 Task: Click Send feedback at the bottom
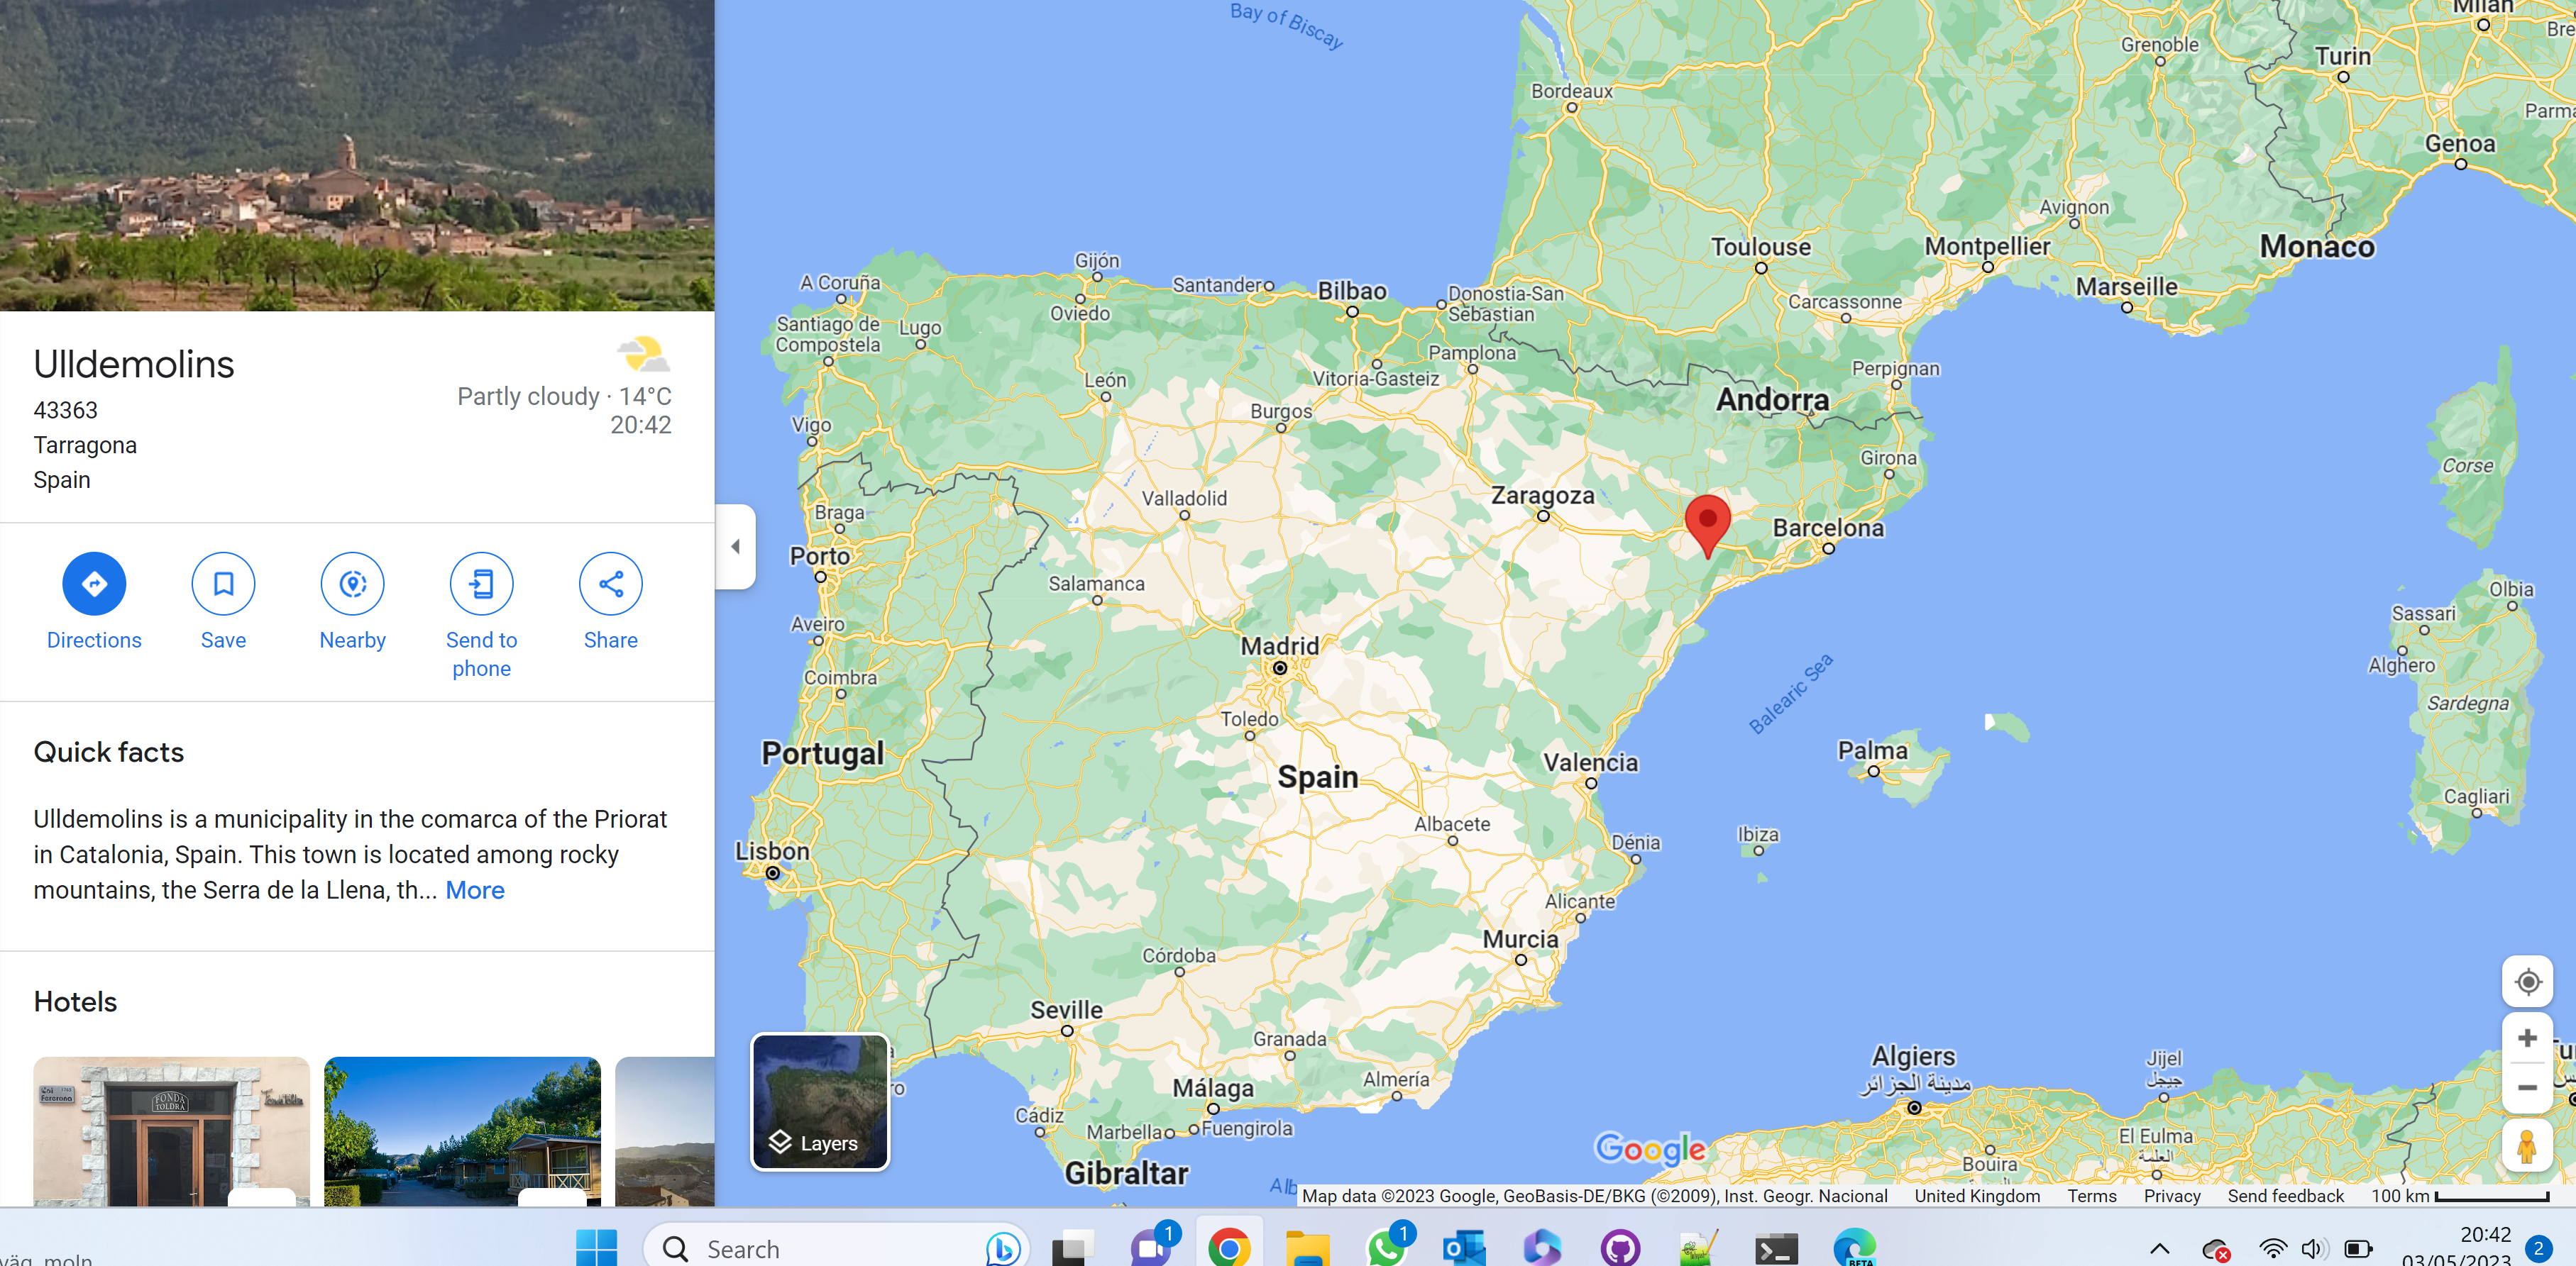[x=2286, y=1195]
